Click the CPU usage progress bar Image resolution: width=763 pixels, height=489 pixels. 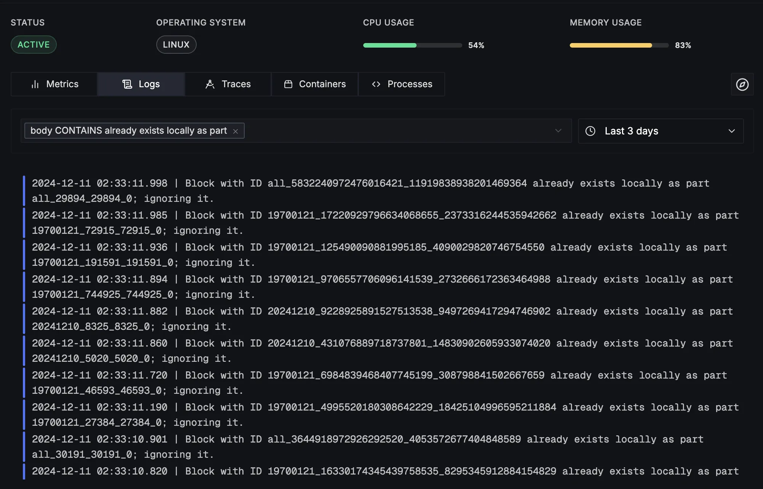pyautogui.click(x=412, y=45)
